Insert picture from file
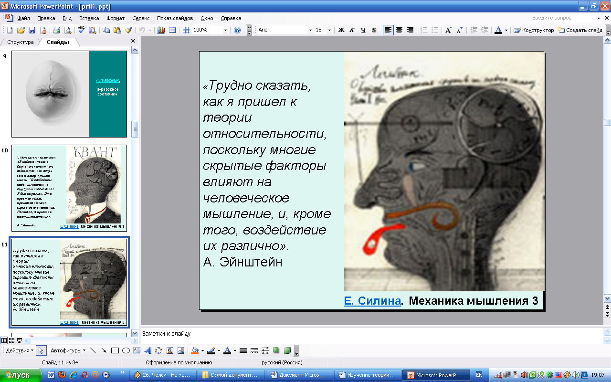 (x=180, y=350)
